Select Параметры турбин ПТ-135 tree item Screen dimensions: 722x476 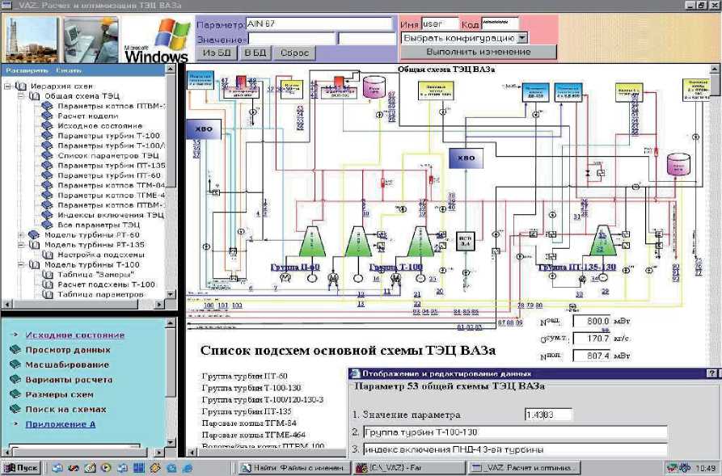click(x=111, y=165)
